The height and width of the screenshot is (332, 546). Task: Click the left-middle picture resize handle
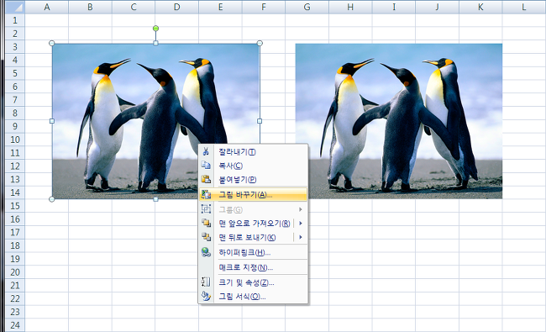click(x=52, y=121)
